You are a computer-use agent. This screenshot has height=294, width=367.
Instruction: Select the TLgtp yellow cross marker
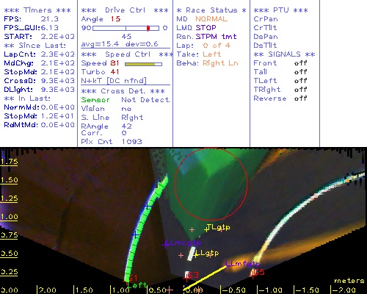(x=207, y=229)
